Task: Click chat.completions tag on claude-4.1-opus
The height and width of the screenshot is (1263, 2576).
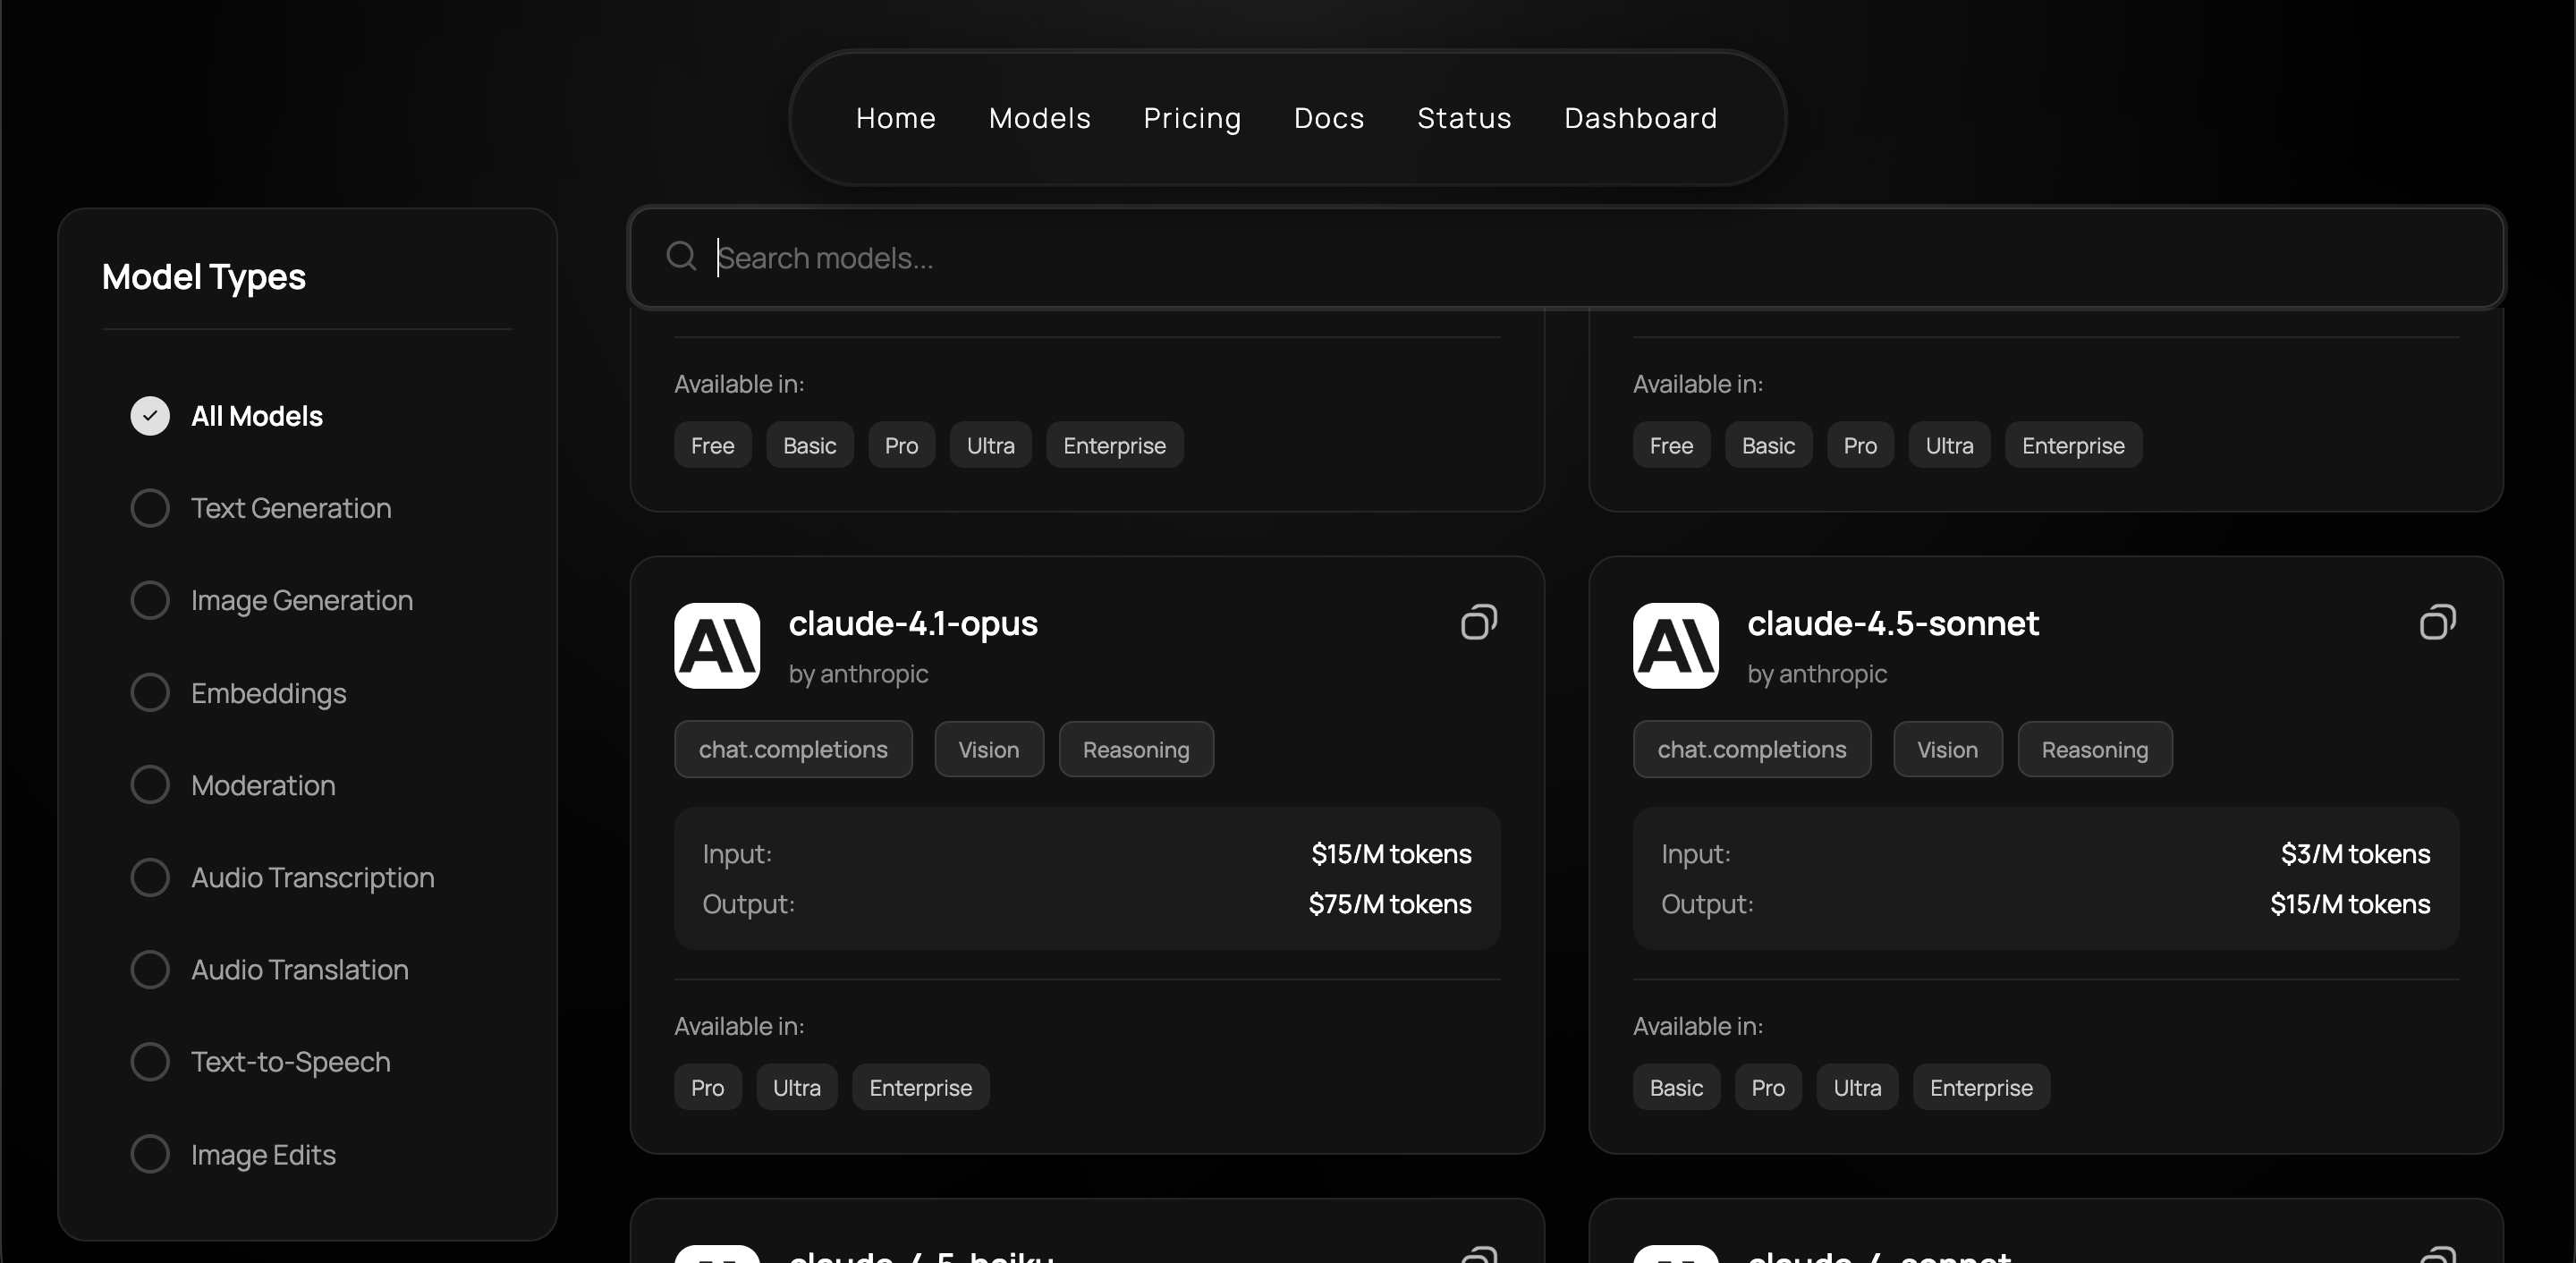Action: (x=793, y=750)
